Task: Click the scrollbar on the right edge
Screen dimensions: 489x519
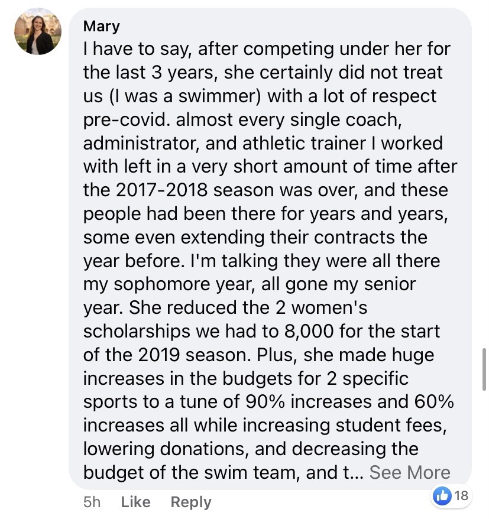Action: point(485,366)
